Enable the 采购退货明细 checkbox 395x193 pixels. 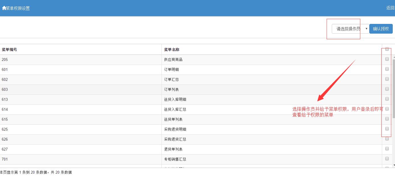[387, 129]
